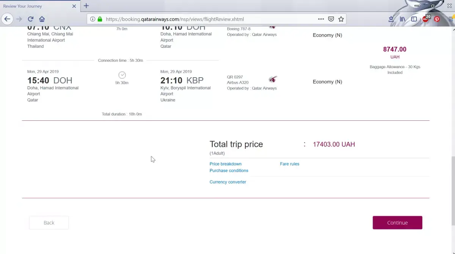Bookmark this page with the star icon
The width and height of the screenshot is (455, 254).
coord(341,19)
